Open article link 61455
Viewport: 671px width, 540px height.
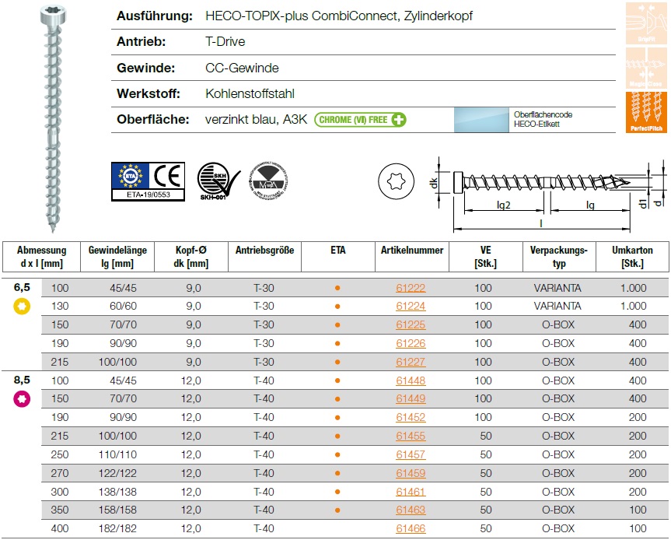pos(411,436)
